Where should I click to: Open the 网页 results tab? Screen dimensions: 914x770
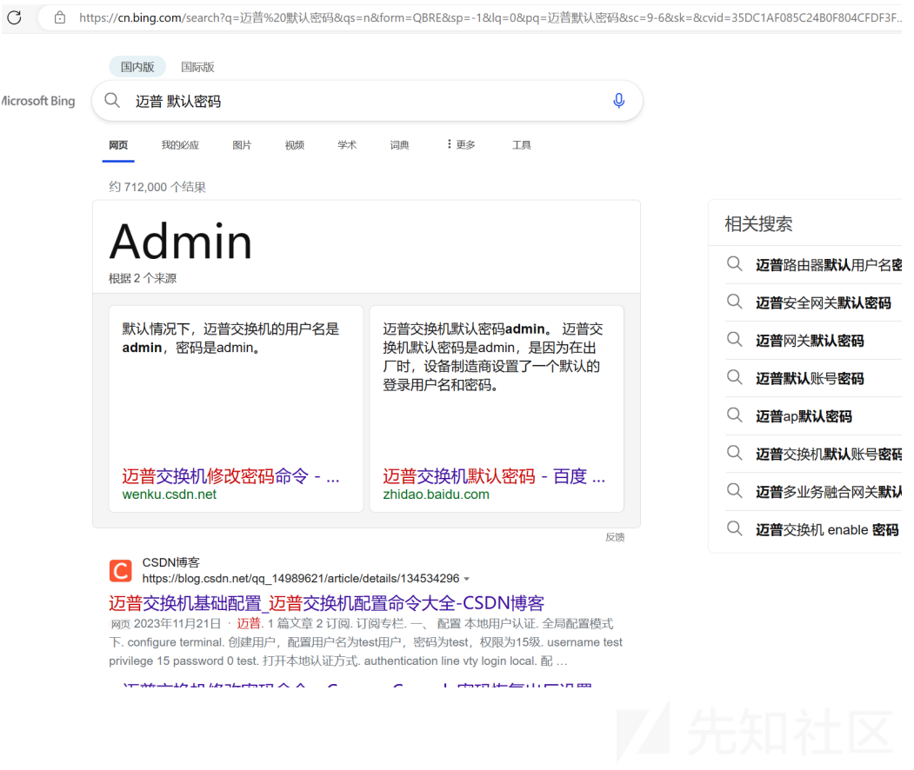[118, 145]
